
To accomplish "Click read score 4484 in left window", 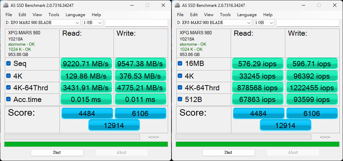I will 87,113.
